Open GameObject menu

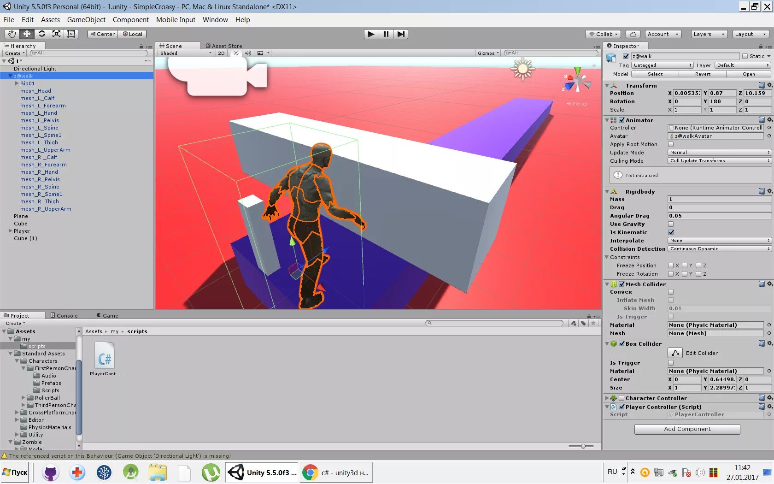pos(86,20)
